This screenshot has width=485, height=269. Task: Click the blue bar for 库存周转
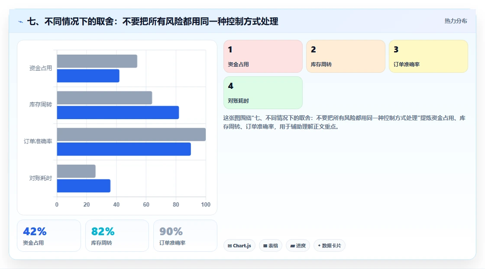[118, 112]
